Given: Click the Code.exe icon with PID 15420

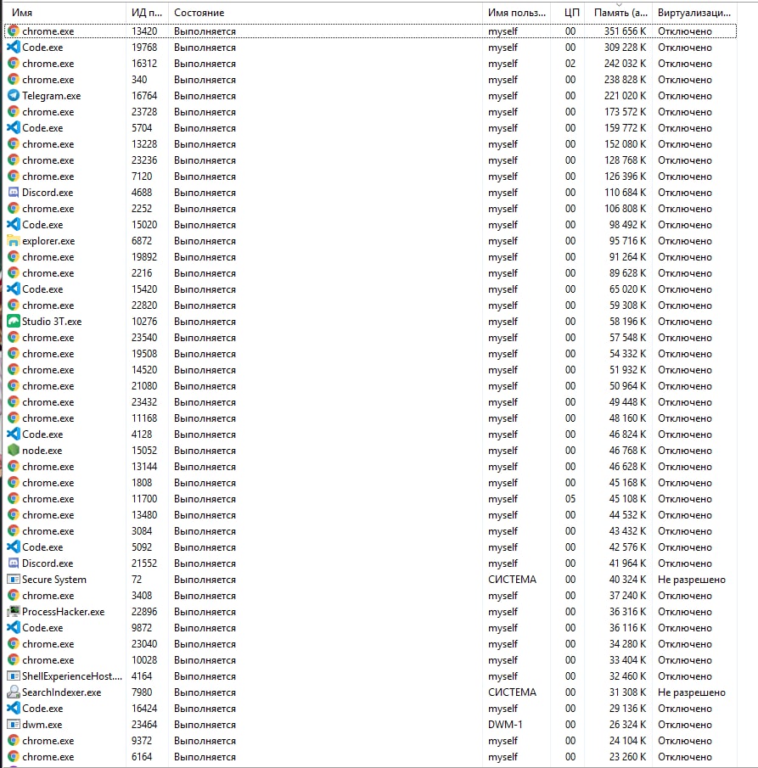Looking at the screenshot, I should tap(14, 289).
